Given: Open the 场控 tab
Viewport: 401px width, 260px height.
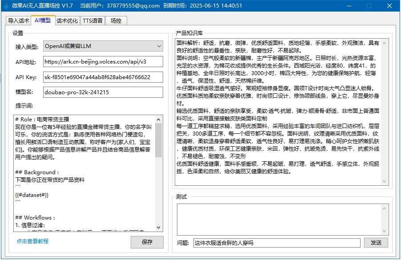Looking at the screenshot, I should [x=116, y=21].
